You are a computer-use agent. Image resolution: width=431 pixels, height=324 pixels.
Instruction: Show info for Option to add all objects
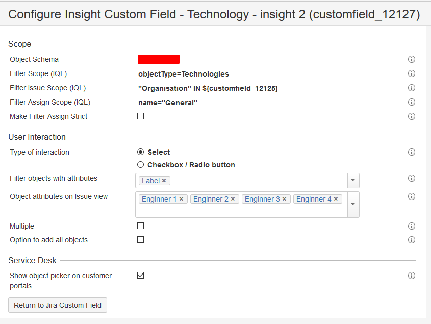(x=411, y=240)
